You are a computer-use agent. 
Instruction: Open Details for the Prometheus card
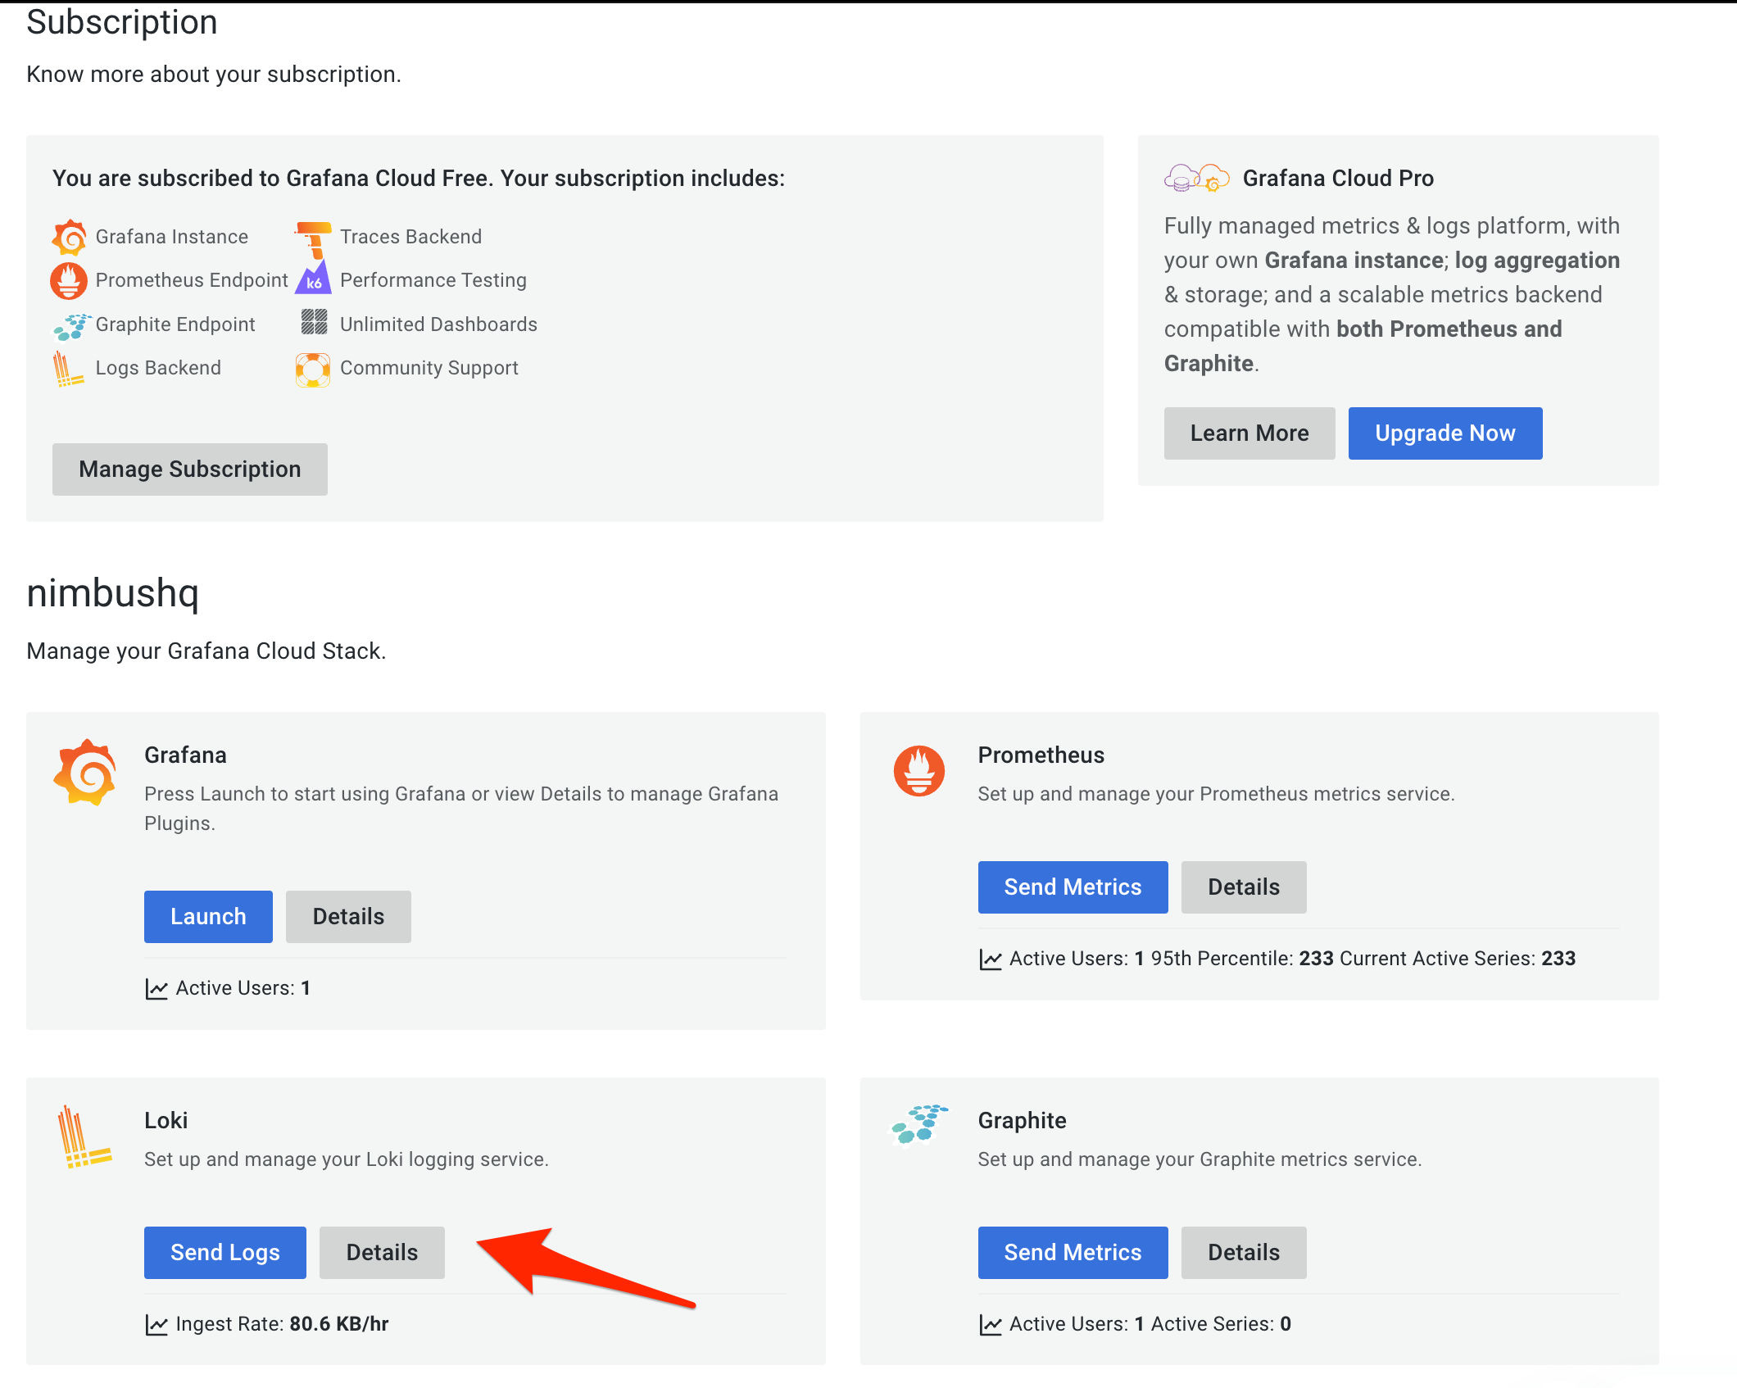point(1244,887)
